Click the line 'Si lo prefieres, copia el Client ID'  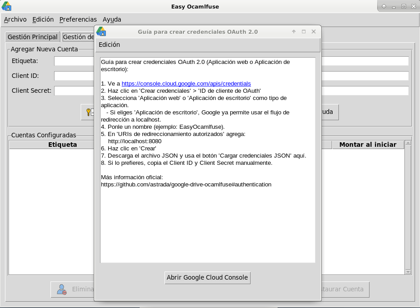[187, 163]
